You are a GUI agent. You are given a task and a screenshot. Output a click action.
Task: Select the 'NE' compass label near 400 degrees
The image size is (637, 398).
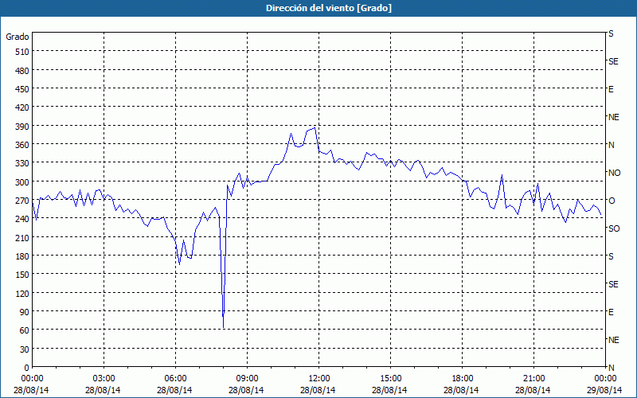click(x=613, y=117)
